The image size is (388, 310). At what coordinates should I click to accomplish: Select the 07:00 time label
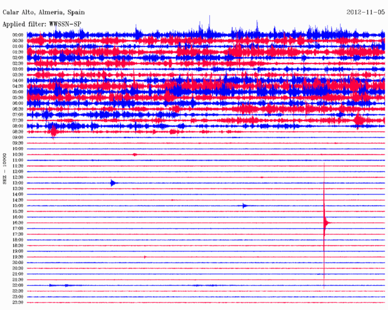click(x=18, y=114)
